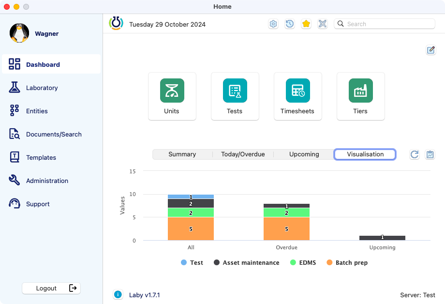This screenshot has width=445, height=304.
Task: Click the chart clipboard icon
Action: pyautogui.click(x=430, y=154)
